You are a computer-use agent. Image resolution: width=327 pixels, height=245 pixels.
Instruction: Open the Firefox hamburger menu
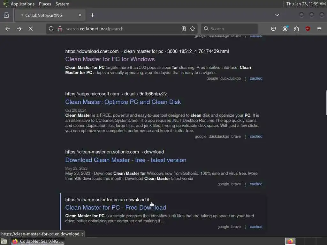coord(319,29)
